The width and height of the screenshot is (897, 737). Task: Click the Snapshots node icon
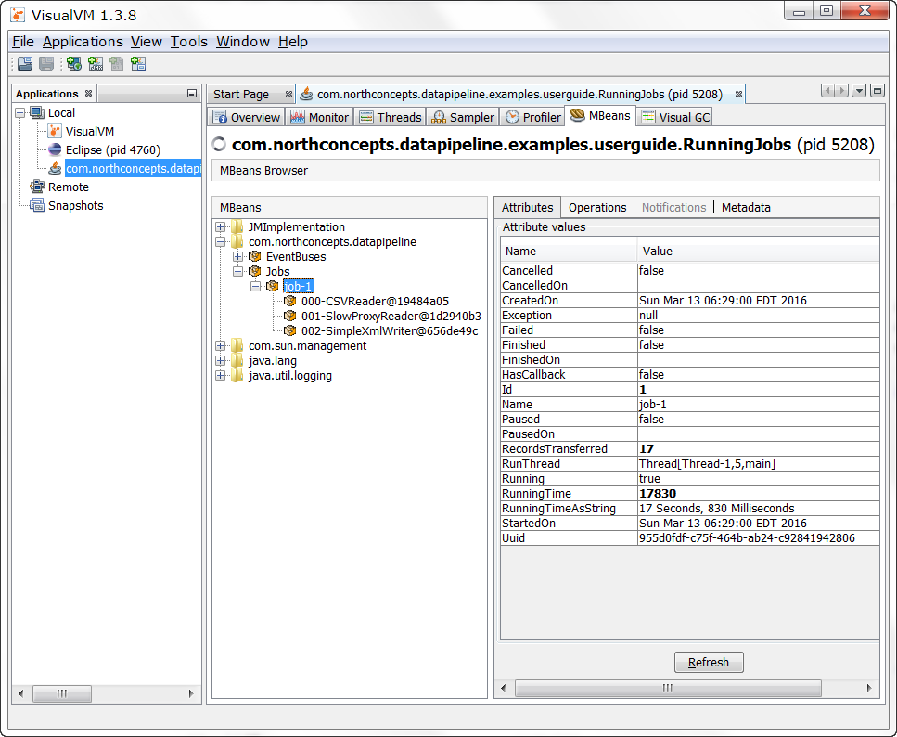pos(37,205)
